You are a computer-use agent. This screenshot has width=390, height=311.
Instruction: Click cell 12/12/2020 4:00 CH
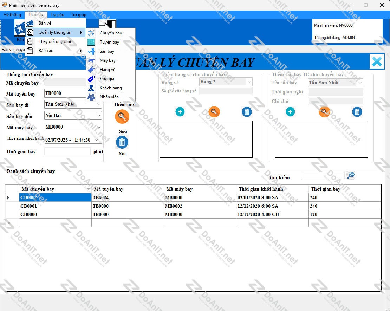click(x=272, y=214)
